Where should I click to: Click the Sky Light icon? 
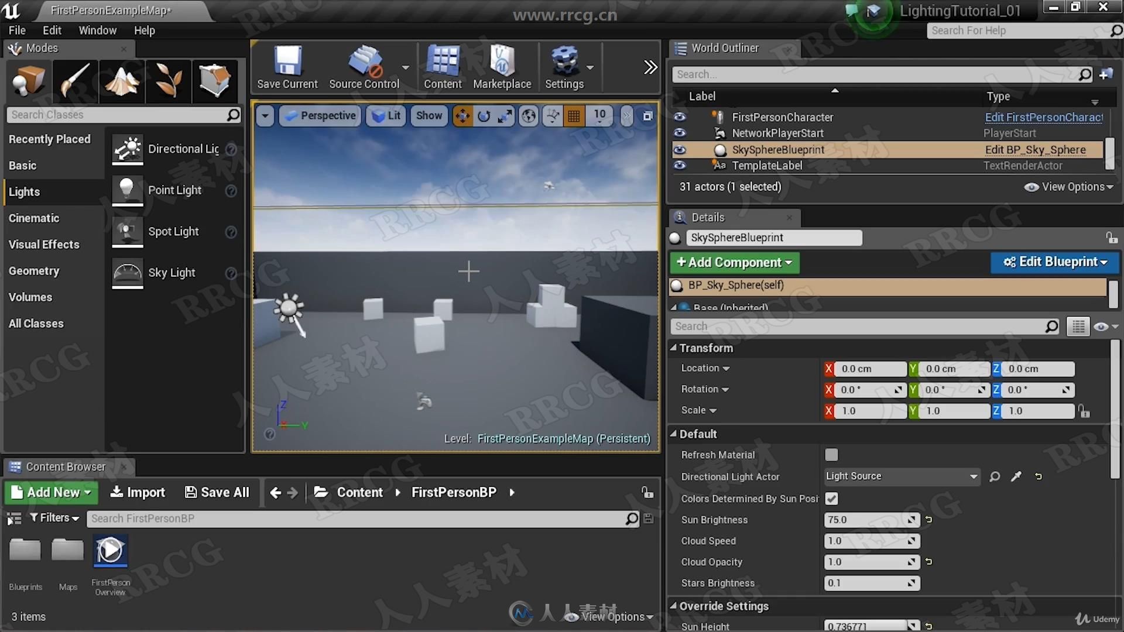[127, 273]
